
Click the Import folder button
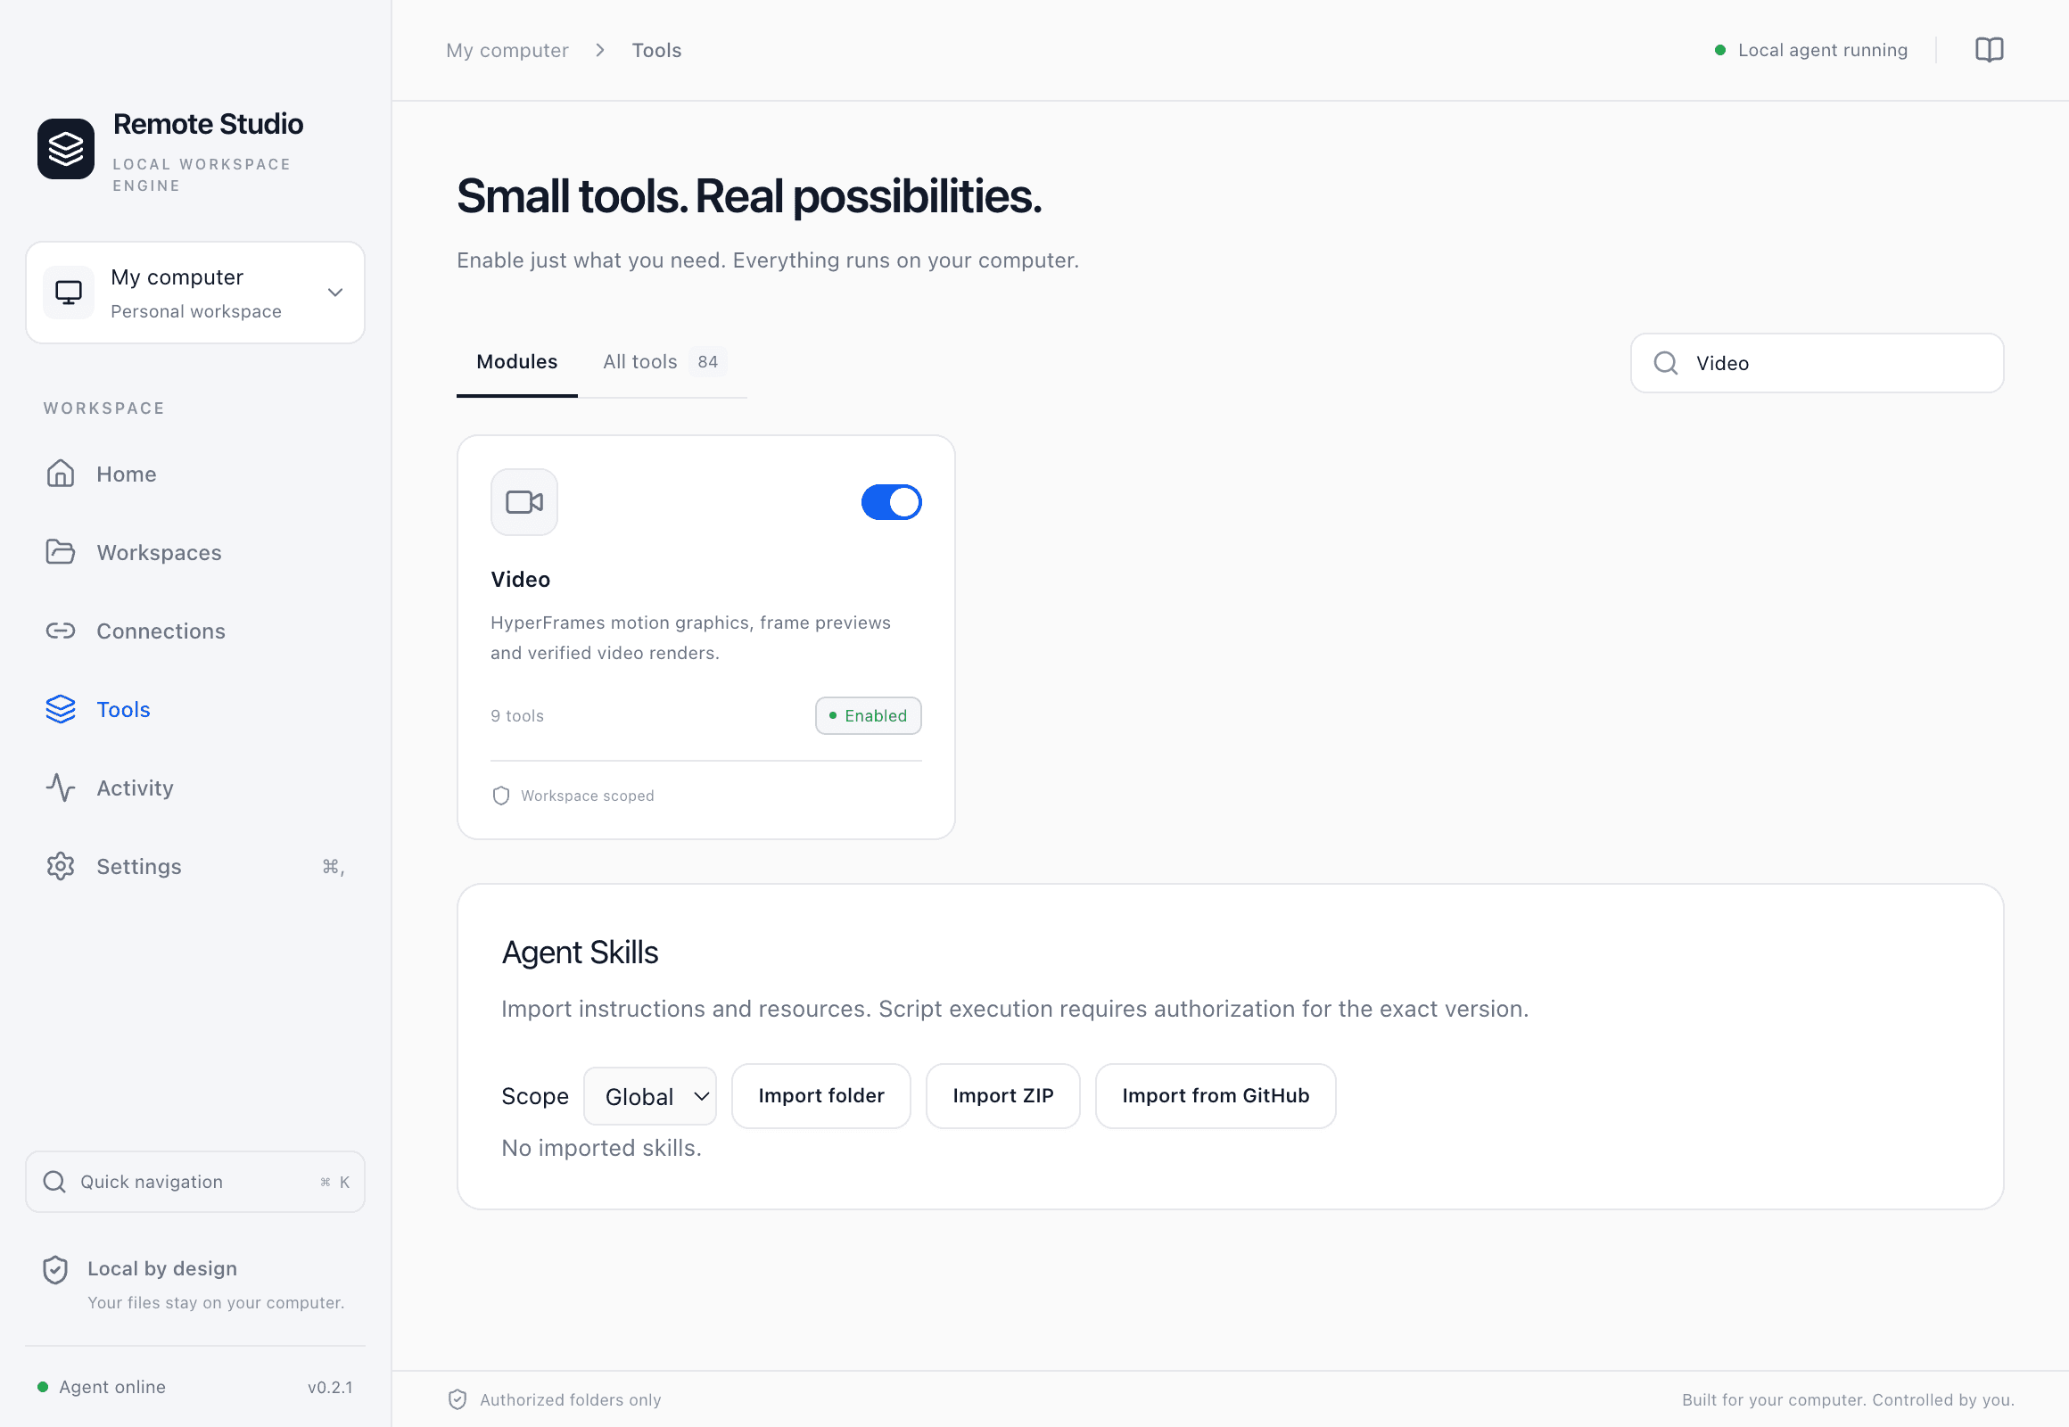point(820,1096)
